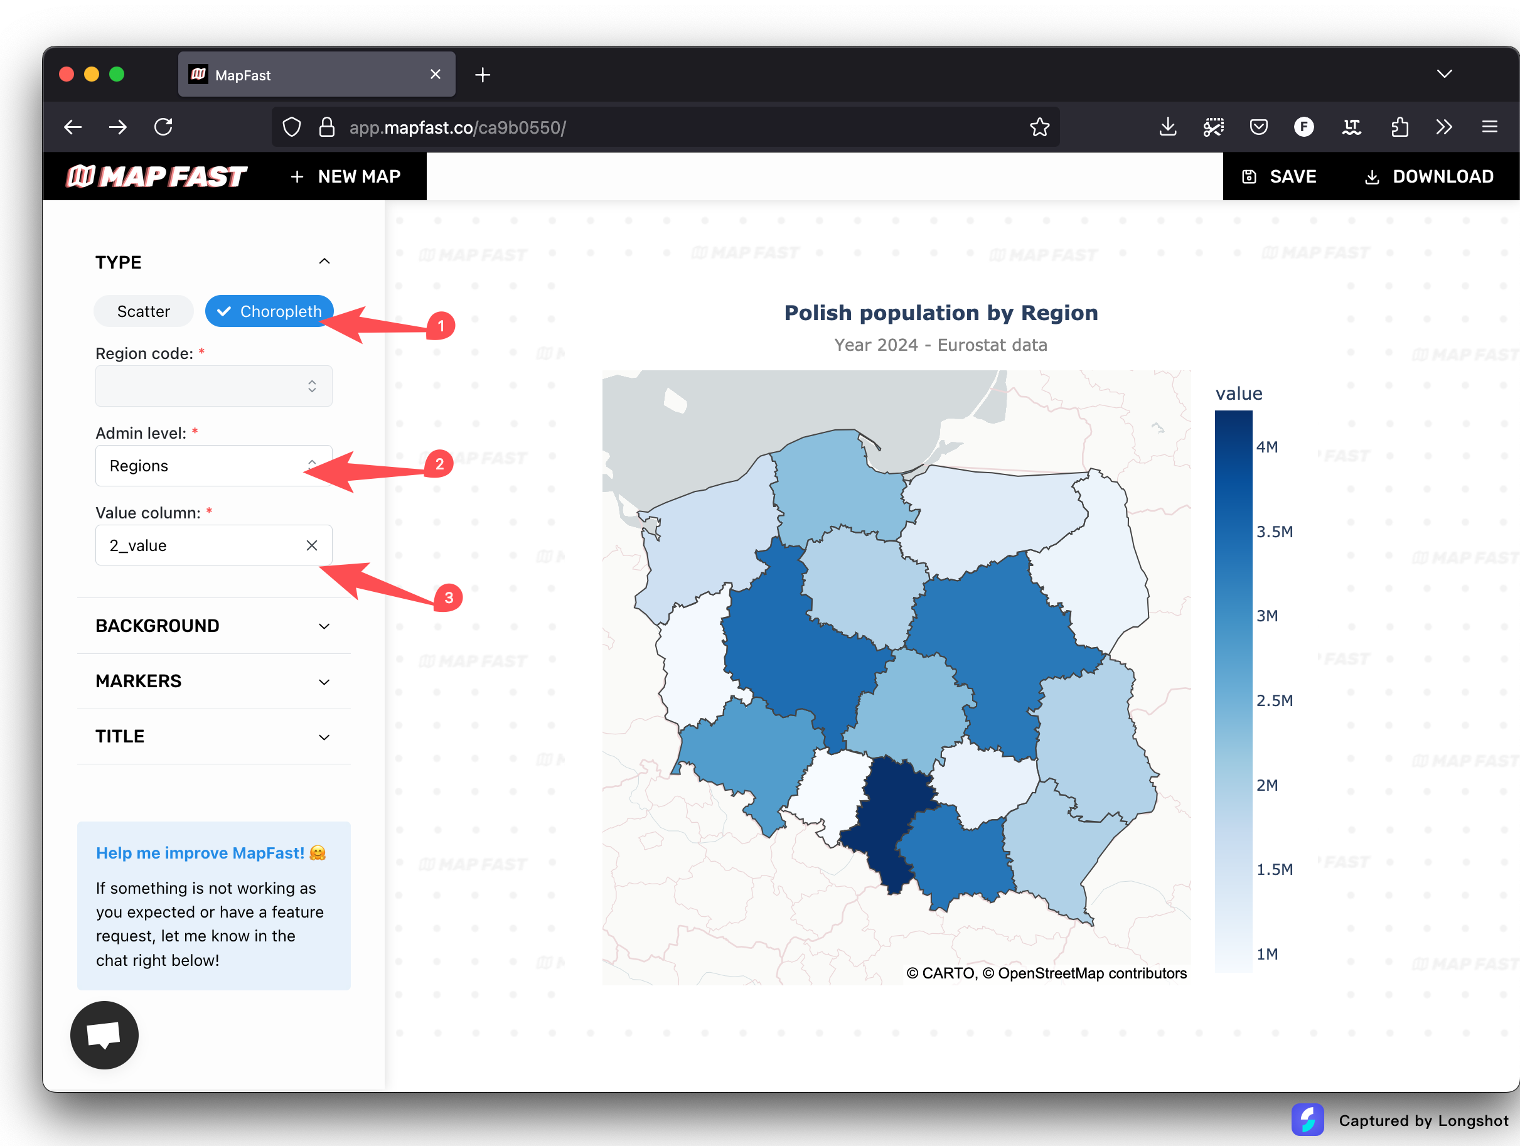Select Scatter map type
Image resolution: width=1520 pixels, height=1146 pixels.
144,311
